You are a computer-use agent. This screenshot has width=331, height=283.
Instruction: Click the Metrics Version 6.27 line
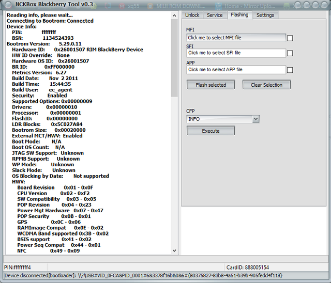pos(39,72)
